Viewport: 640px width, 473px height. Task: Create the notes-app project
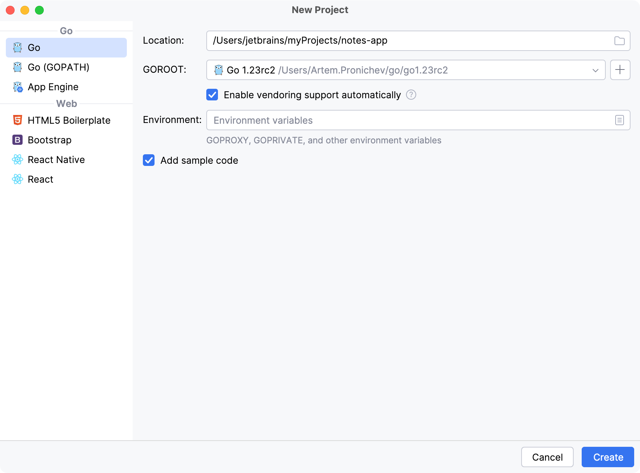tap(607, 457)
